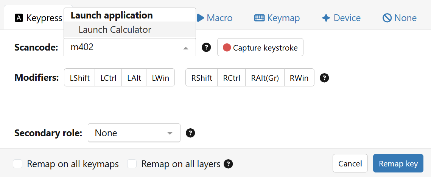Click the help icon beside the modifier buttons
This screenshot has width=431, height=177.
(324, 78)
